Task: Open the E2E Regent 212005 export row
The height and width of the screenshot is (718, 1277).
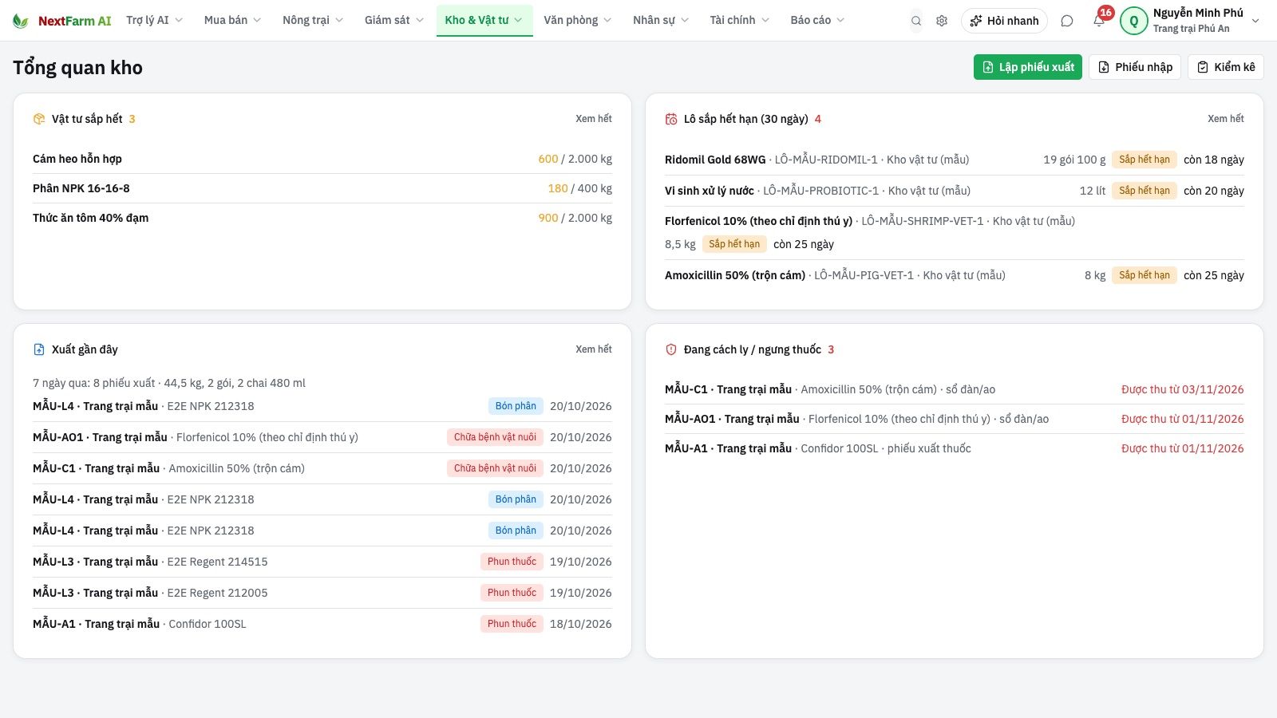Action: (x=322, y=593)
